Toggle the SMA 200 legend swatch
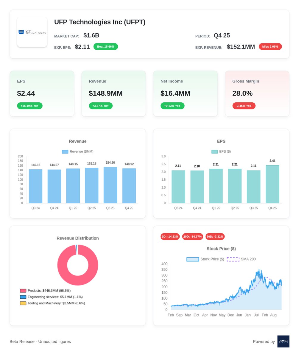 click(233, 259)
